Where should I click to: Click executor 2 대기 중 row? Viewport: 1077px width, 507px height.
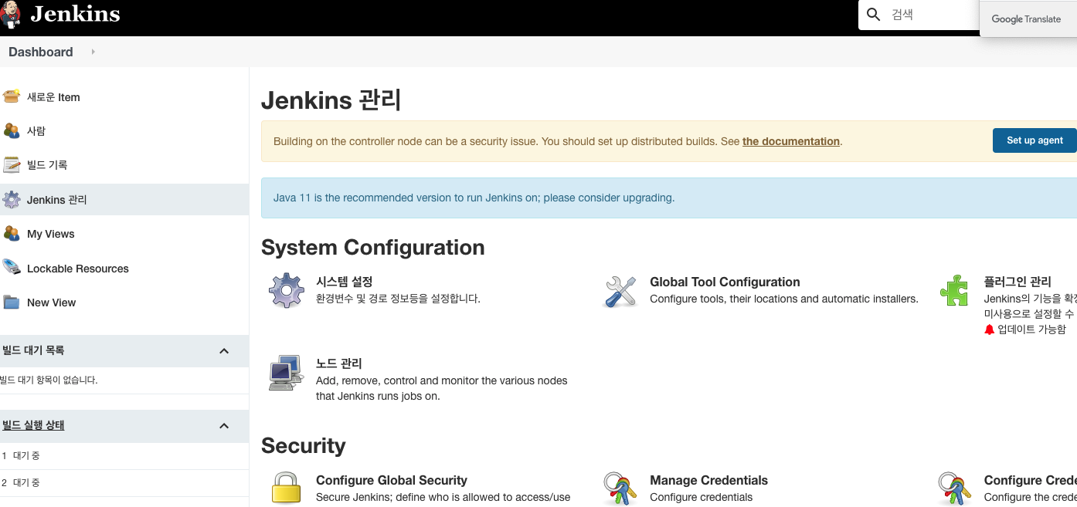[124, 483]
